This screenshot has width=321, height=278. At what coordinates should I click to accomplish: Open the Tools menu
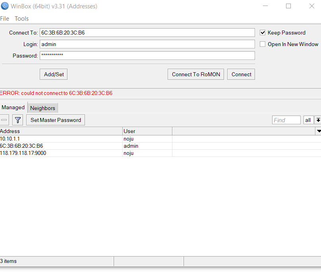(x=21, y=19)
